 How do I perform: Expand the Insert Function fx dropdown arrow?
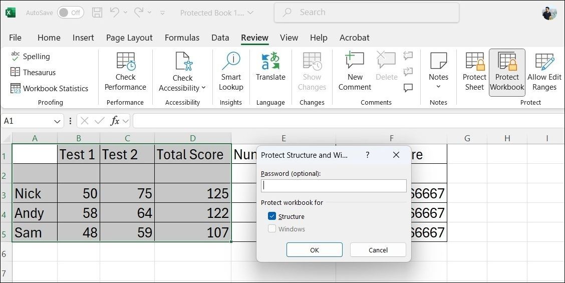pos(126,121)
